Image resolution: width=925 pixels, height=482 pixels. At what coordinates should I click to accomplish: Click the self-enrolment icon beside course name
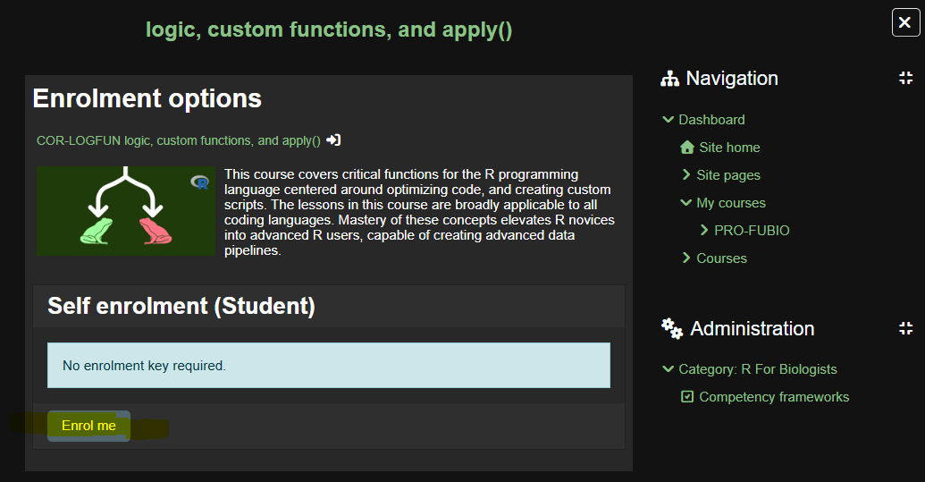(333, 140)
